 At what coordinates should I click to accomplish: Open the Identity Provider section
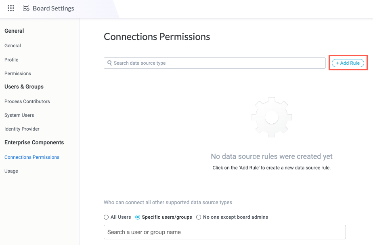coord(22,129)
